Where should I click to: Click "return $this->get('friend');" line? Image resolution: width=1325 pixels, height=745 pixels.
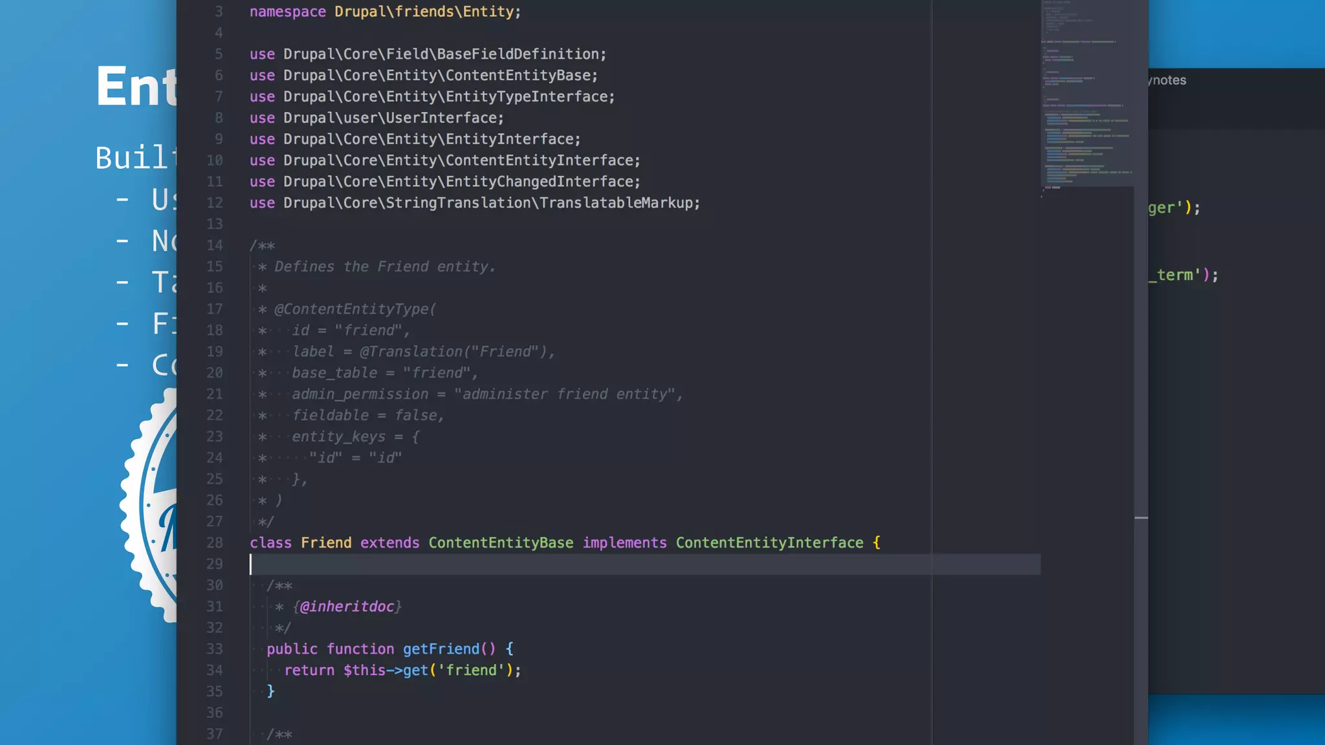[x=402, y=670]
